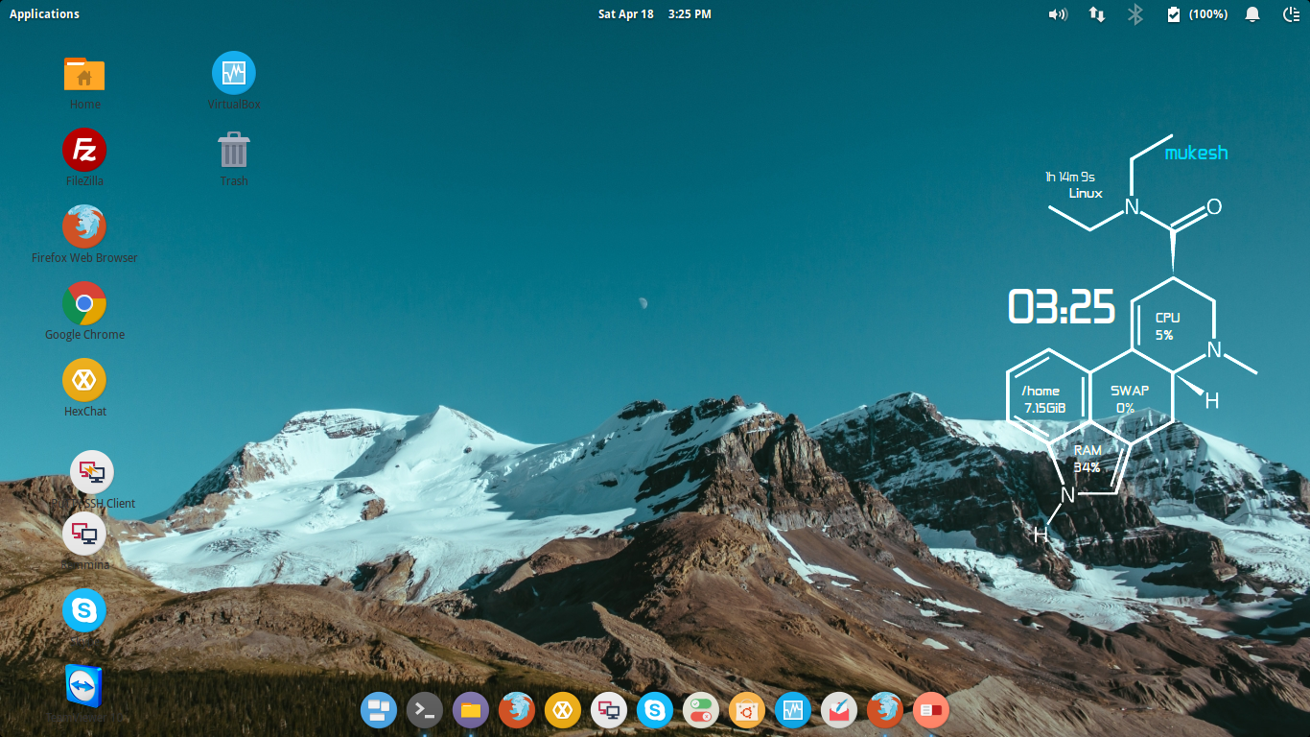The height and width of the screenshot is (737, 1310).
Task: Open the Bluetooth indicator in top panel
Action: click(x=1135, y=14)
